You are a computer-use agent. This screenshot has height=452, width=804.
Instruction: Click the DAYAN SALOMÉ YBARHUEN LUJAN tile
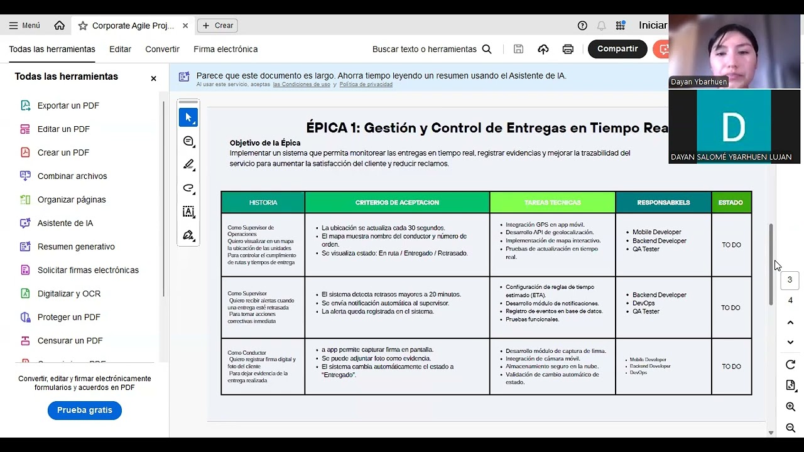tap(735, 126)
